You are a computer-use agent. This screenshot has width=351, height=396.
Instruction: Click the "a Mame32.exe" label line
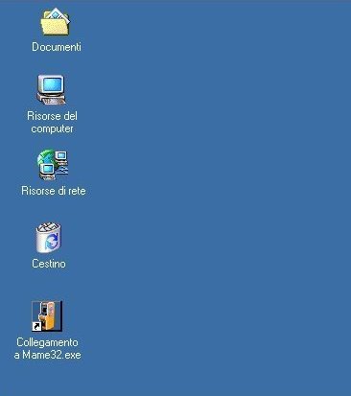(x=47, y=355)
